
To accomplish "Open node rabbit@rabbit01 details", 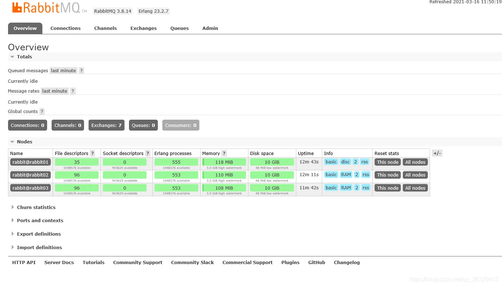I will tap(30, 162).
